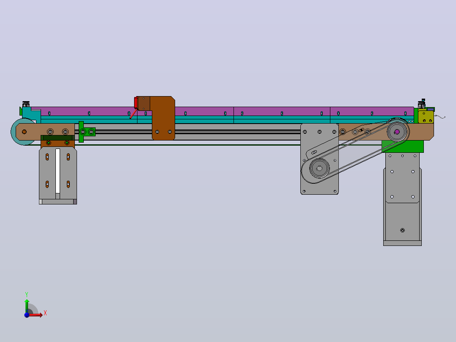
Task: Select the green clamp with two round bolts
Action: click(x=86, y=132)
